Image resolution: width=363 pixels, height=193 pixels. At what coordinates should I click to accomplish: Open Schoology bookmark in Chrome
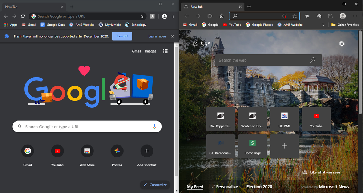pos(136,25)
